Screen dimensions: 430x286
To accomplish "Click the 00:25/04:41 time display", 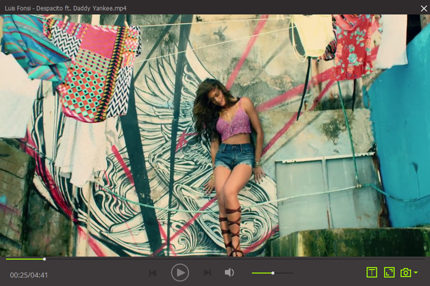I will point(29,275).
